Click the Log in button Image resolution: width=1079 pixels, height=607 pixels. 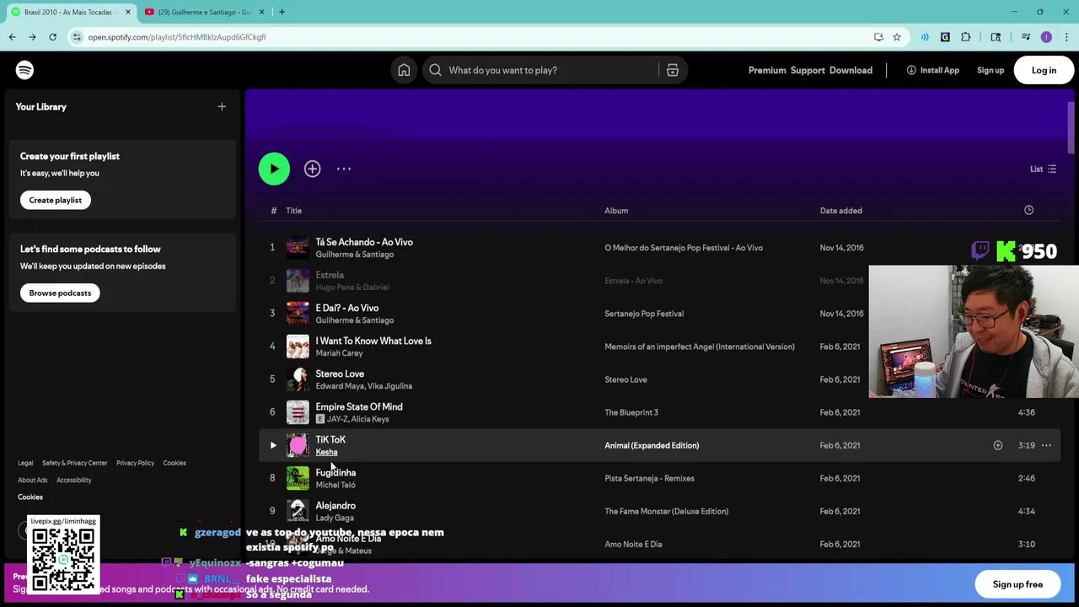tap(1044, 70)
